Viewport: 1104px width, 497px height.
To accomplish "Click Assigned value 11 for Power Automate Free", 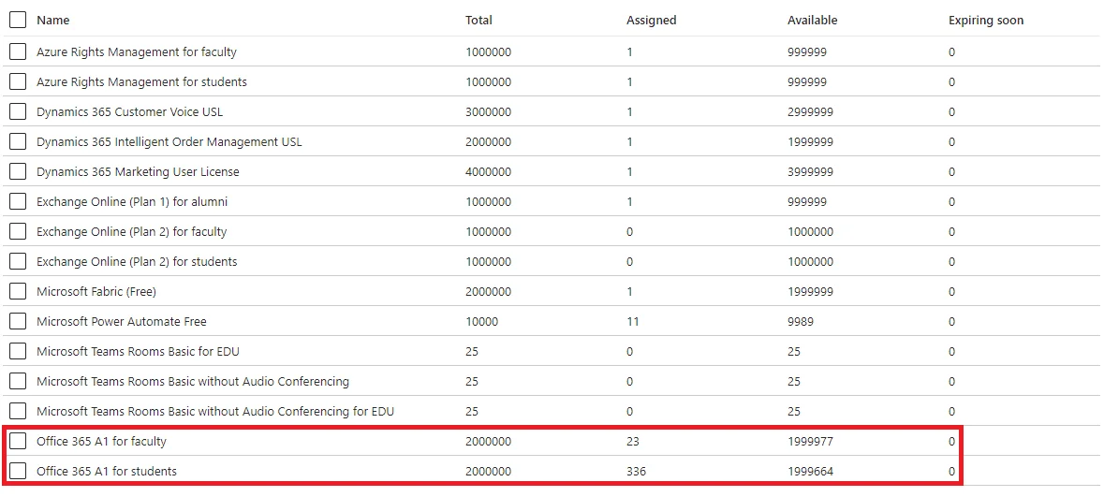I will click(x=632, y=322).
